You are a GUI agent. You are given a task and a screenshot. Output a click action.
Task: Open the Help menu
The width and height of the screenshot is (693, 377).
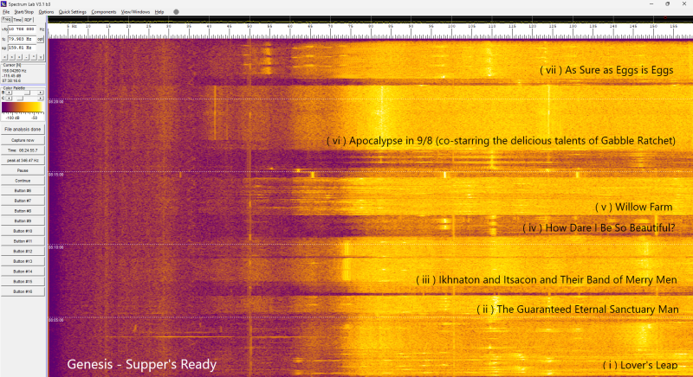point(159,12)
